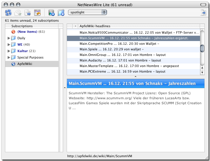Select the ApfelWiki subscription label
This screenshot has width=210, height=161.
25,64
